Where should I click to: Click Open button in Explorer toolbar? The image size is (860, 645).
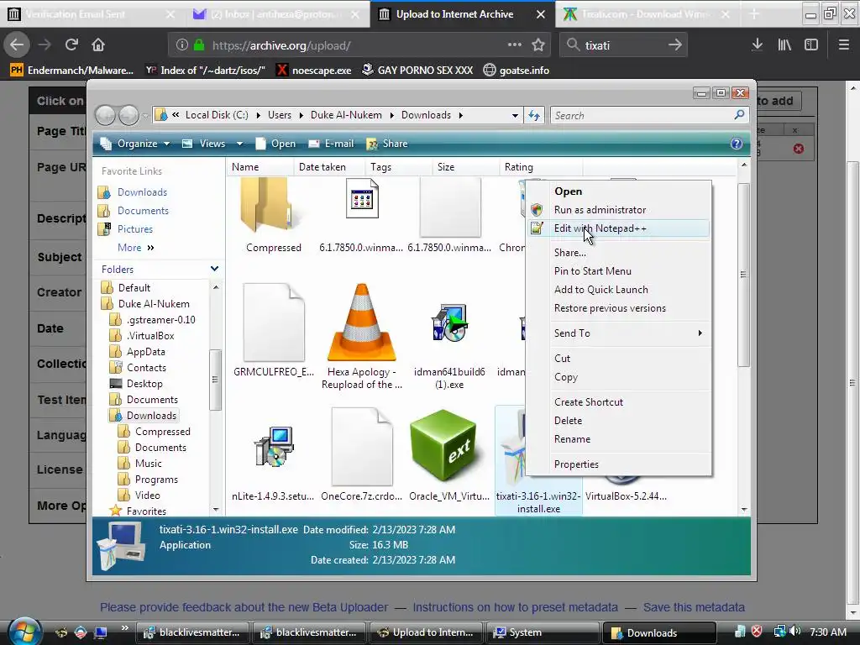[x=275, y=144]
